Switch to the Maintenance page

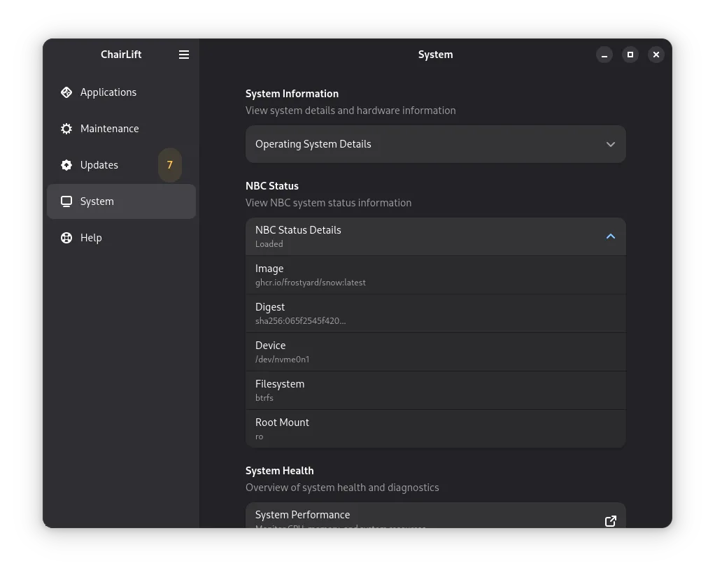[121, 129]
